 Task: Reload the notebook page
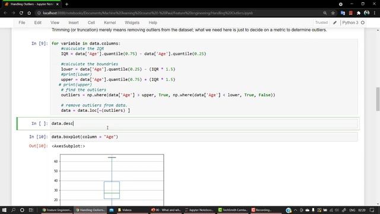21,13
